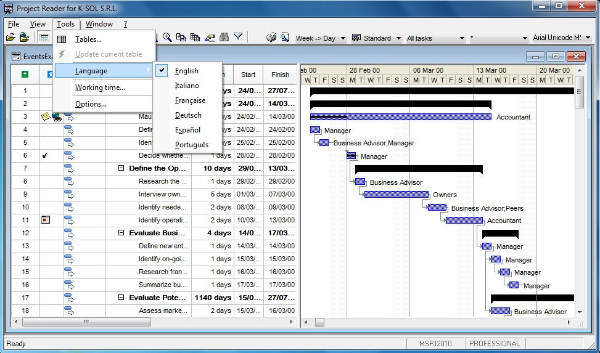
Task: Open the asterisk resource filter dropdown
Action: pos(525,38)
